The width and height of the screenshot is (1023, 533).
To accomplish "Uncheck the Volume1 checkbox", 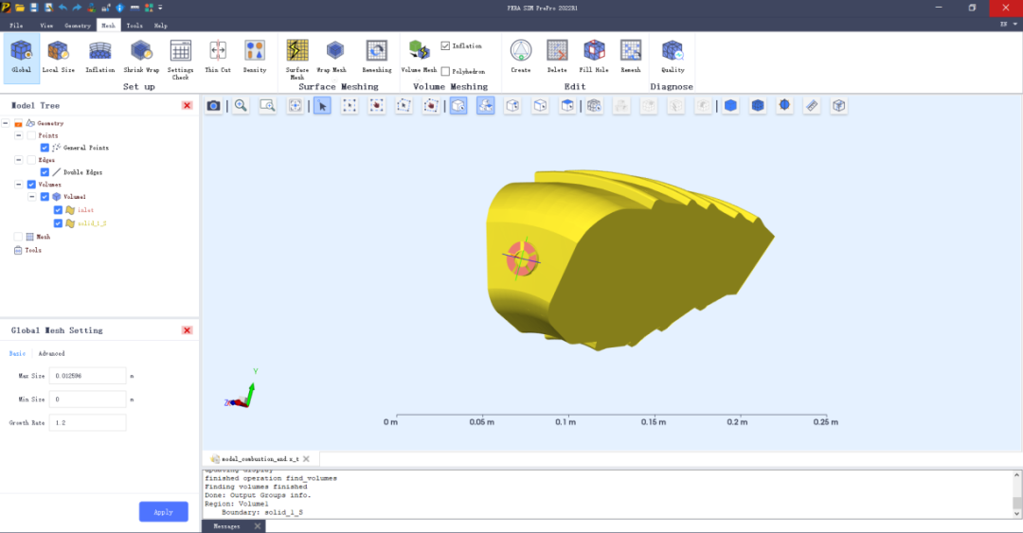I will 45,196.
